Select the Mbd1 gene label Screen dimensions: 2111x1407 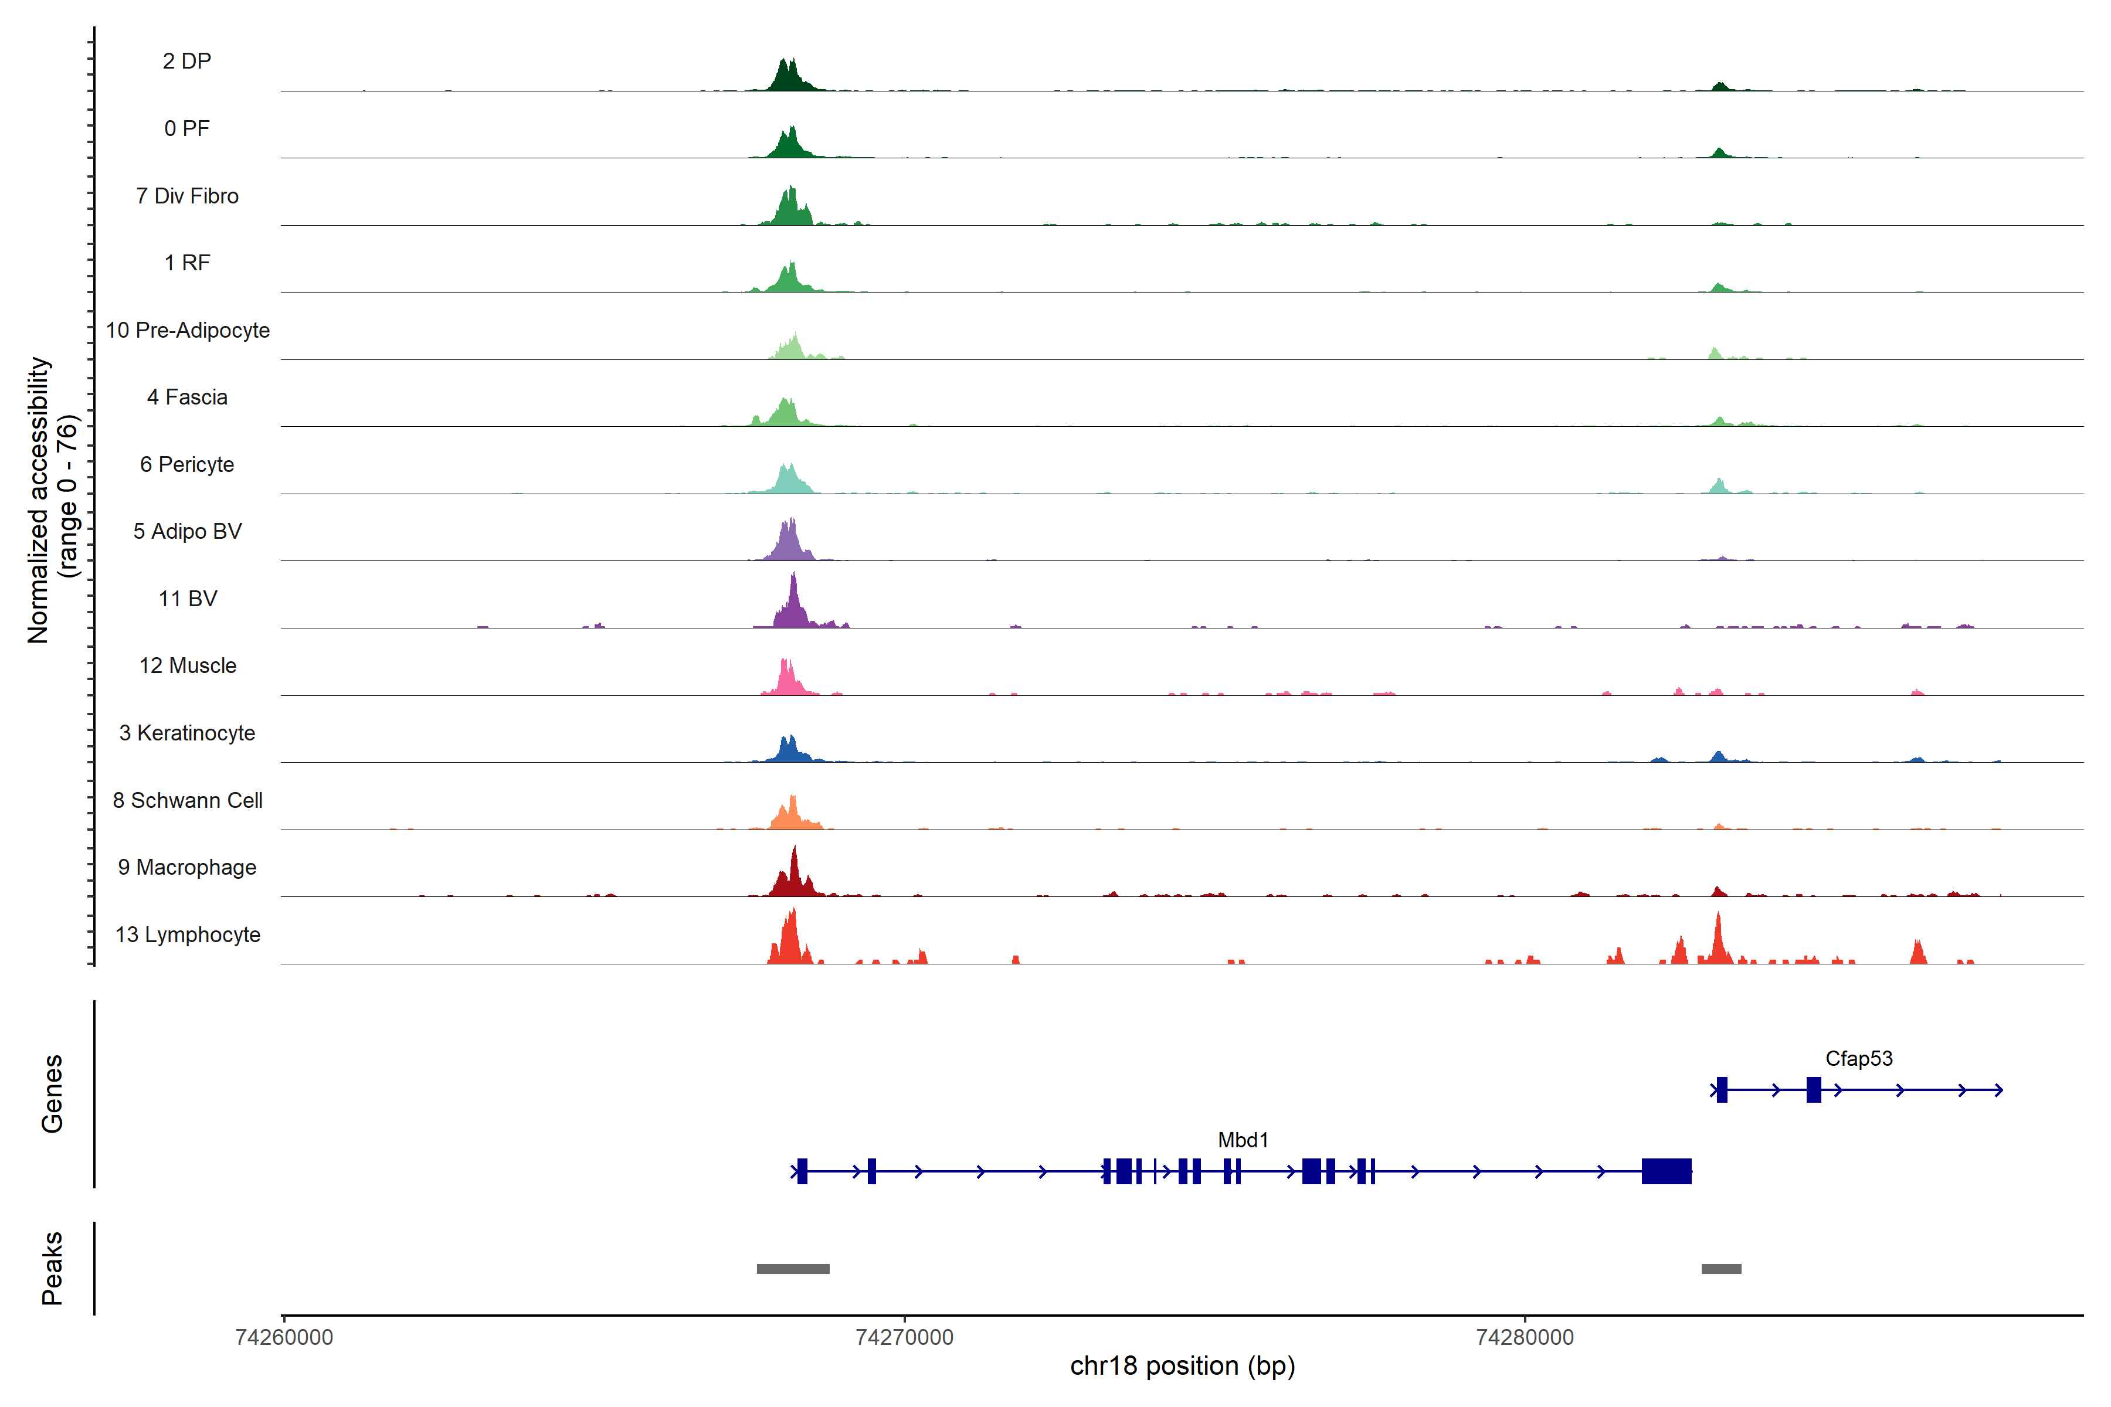[1242, 1140]
